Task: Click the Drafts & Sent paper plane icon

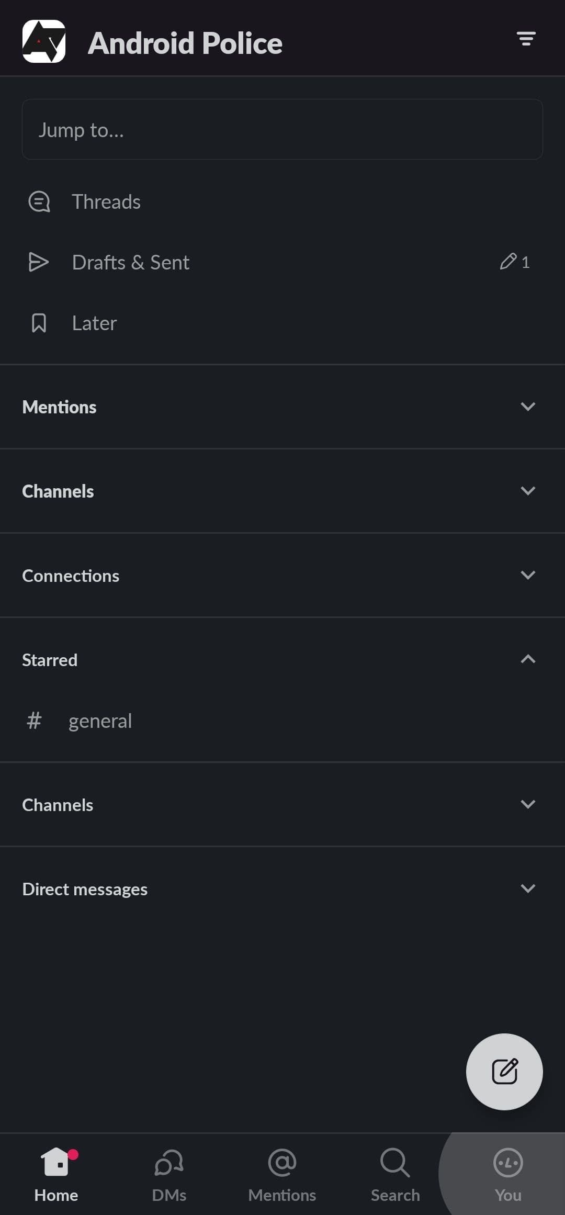Action: [x=39, y=262]
